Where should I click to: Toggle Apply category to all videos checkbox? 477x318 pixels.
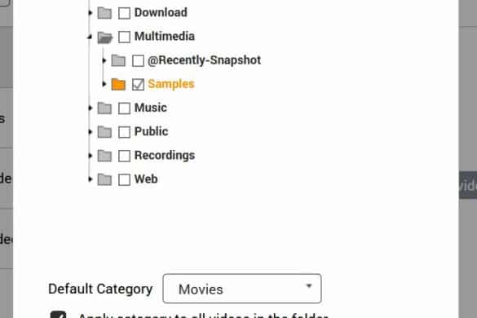pyautogui.click(x=58, y=315)
